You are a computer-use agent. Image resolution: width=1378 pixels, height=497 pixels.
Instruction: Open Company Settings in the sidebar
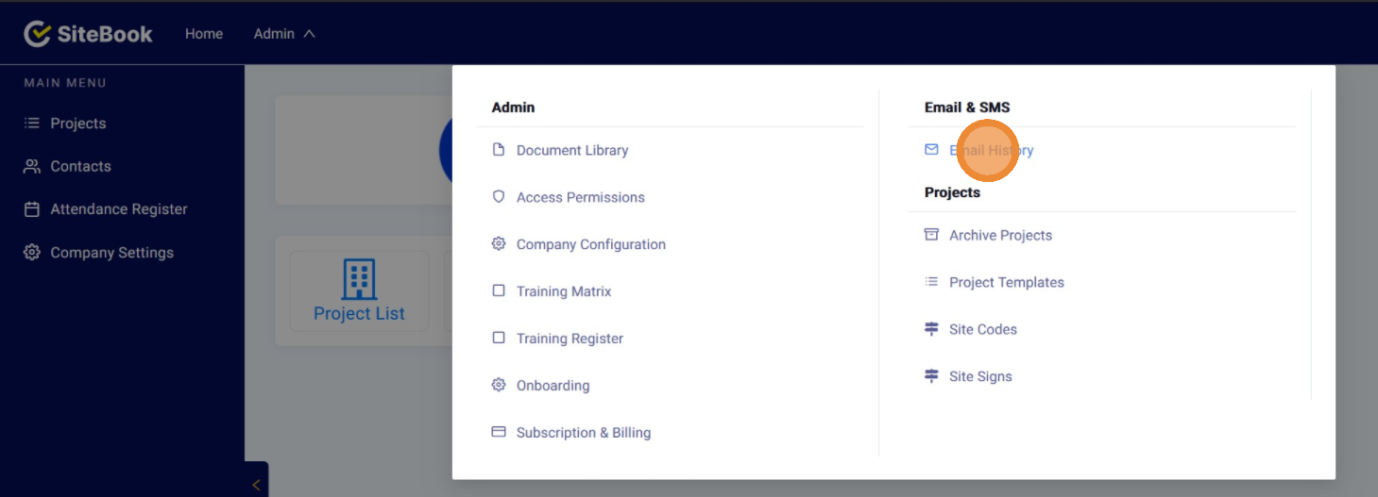click(111, 253)
